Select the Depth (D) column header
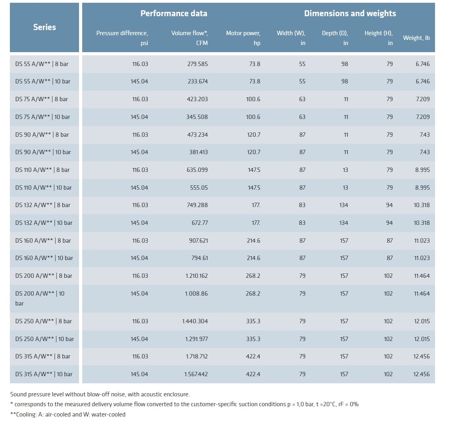The image size is (454, 424). [335, 38]
